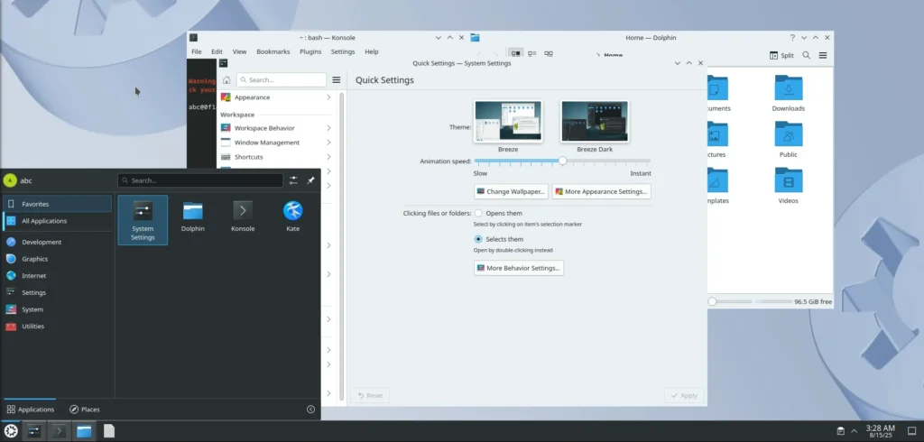Select the Breeze theme thumbnail
This screenshot has width=924, height=442.
(508, 122)
